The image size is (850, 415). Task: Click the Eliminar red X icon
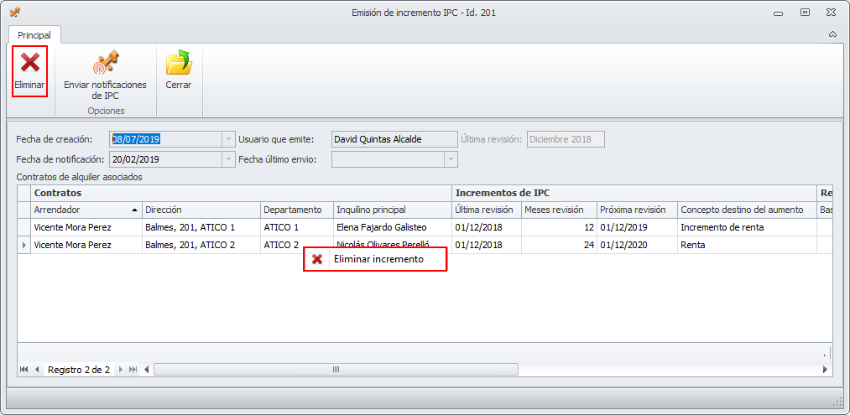pyautogui.click(x=30, y=62)
